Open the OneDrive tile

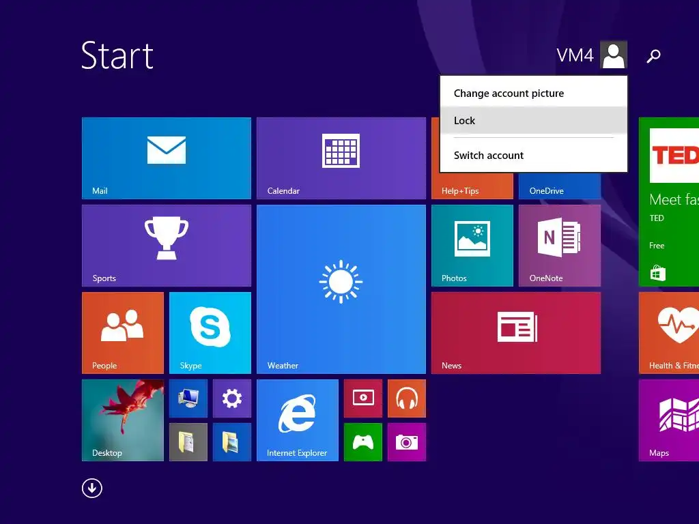[560, 186]
